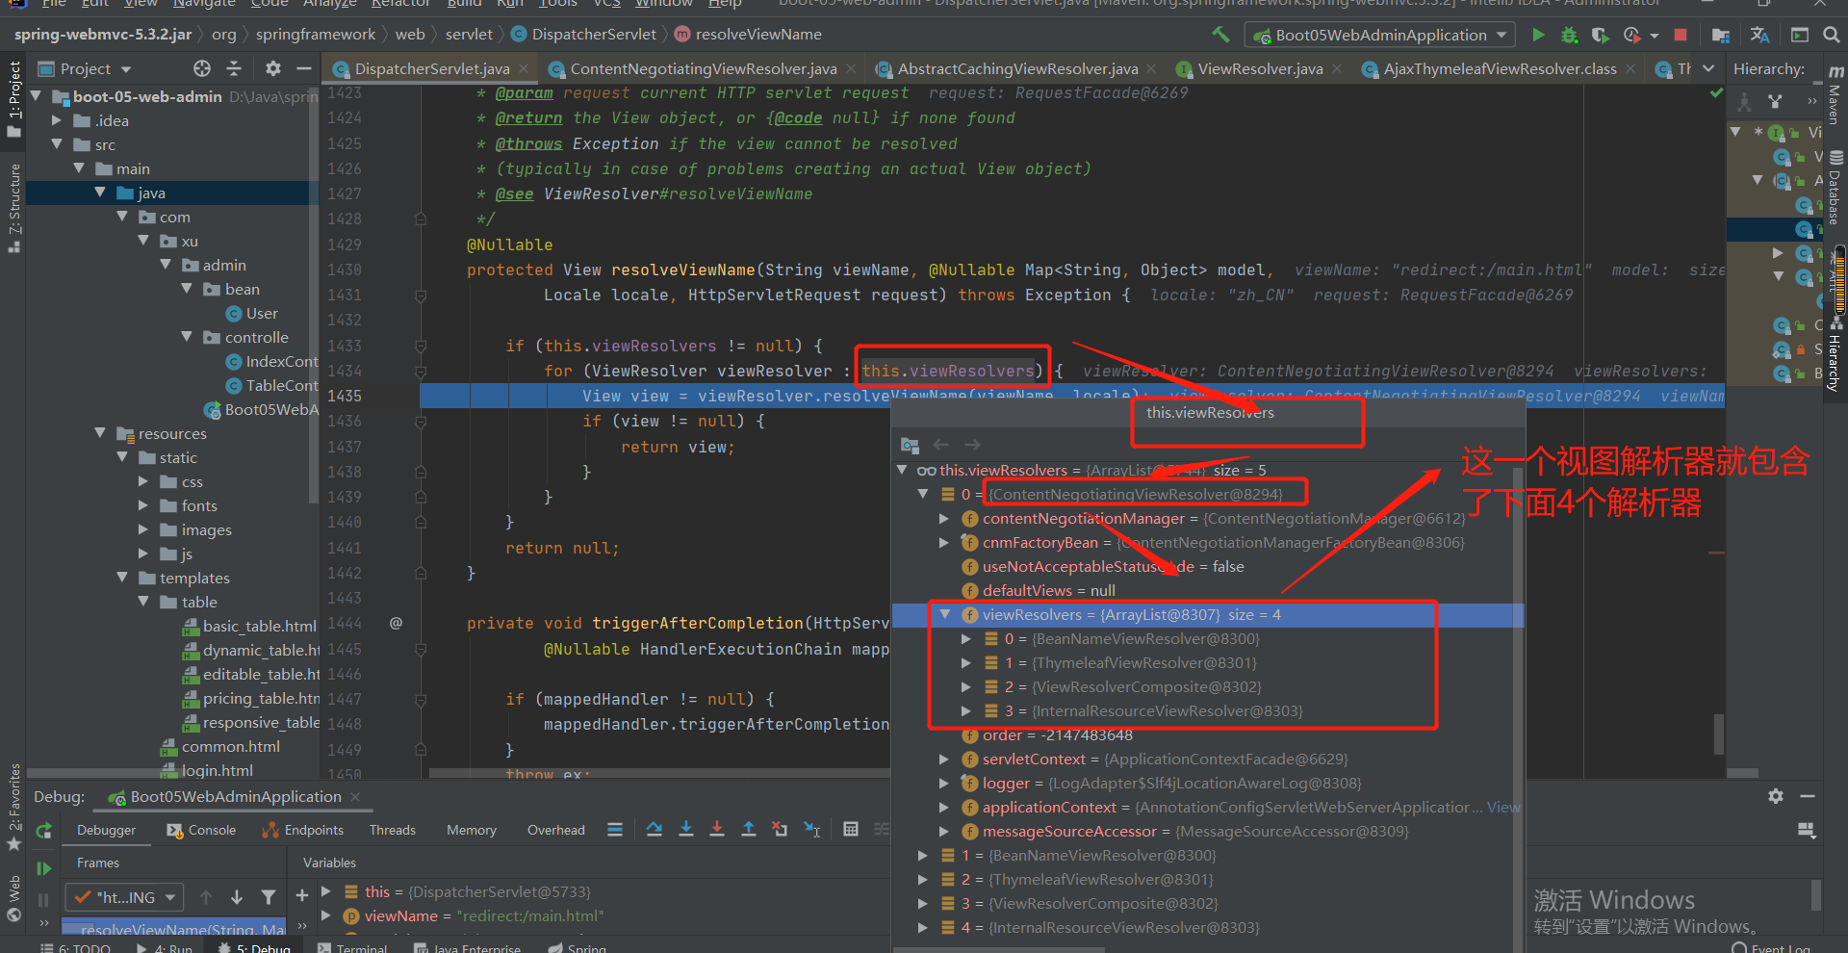The image size is (1848, 953).
Task: Switch to debugger Console tab
Action: (x=201, y=830)
